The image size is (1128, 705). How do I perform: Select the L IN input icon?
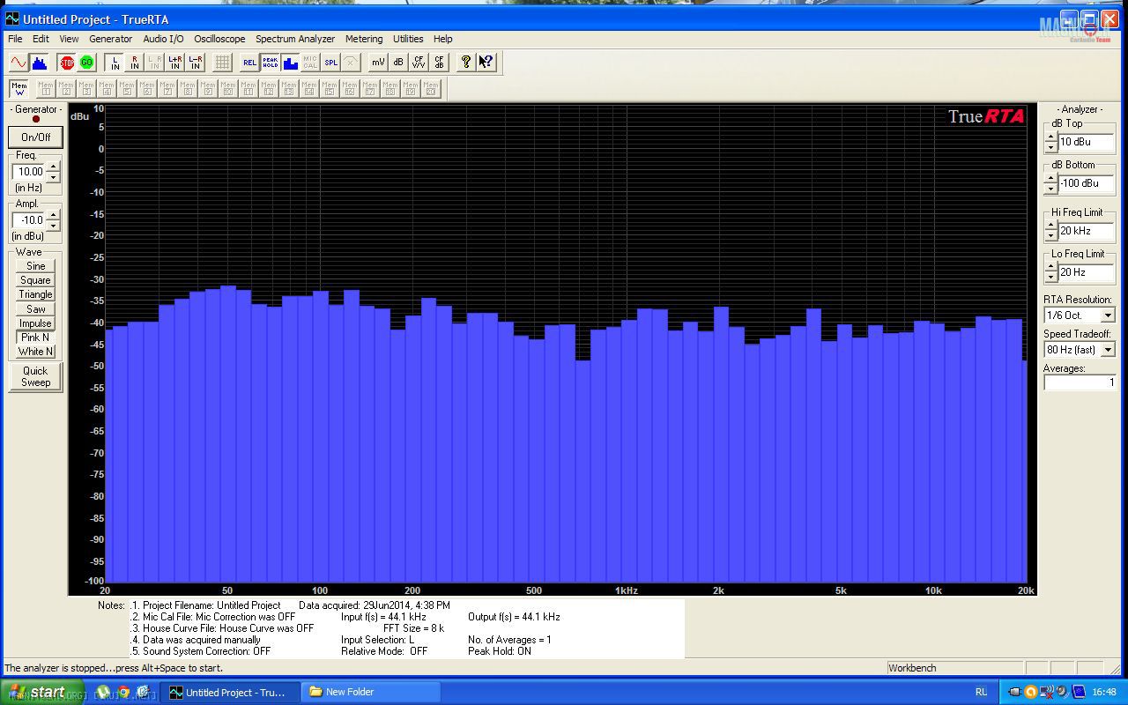[115, 62]
